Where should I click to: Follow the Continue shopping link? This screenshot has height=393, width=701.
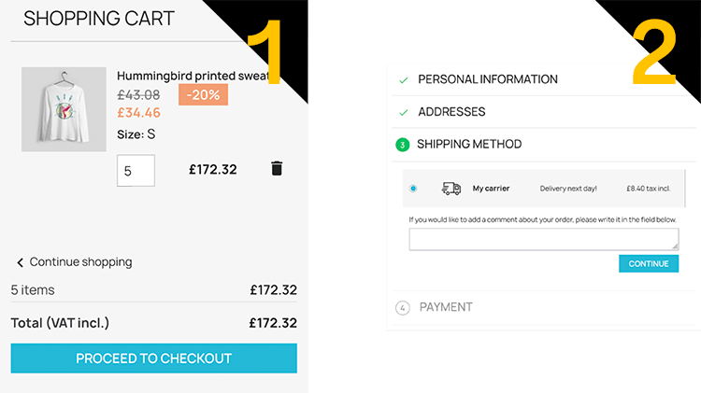[x=80, y=262]
